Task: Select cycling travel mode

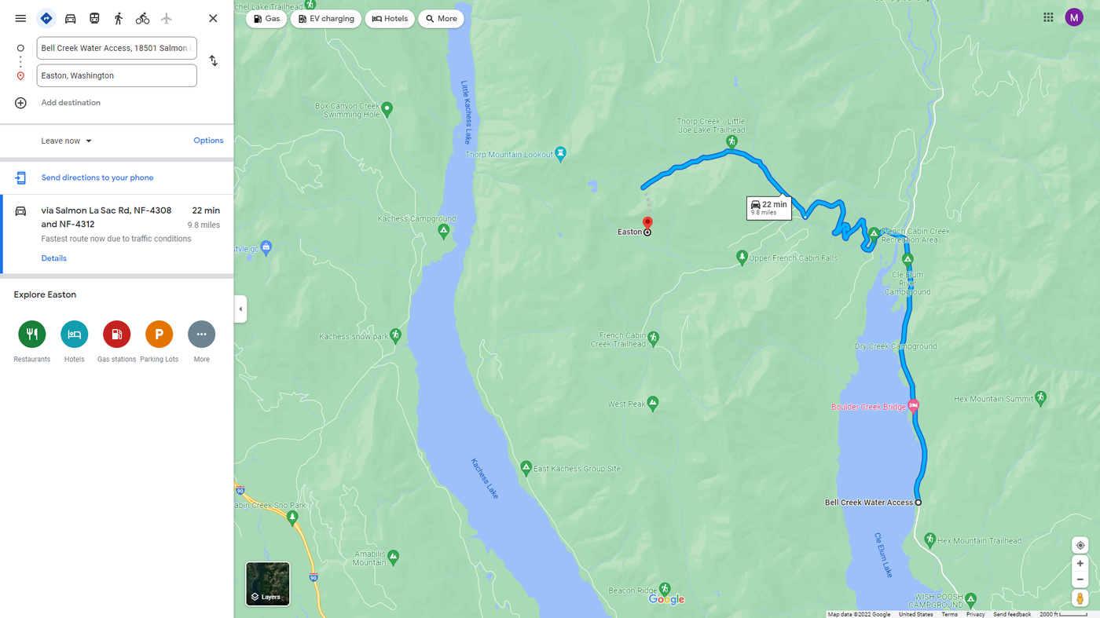Action: coord(142,18)
